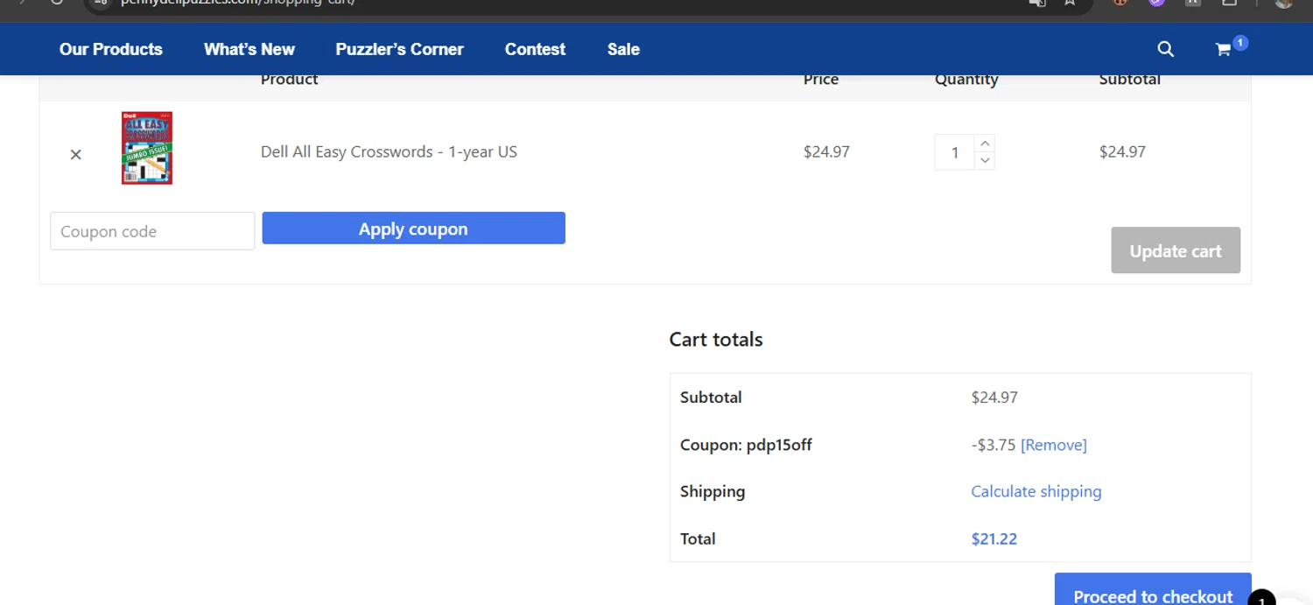Remove Dell All Easy Crosswords from cart

tap(75, 154)
